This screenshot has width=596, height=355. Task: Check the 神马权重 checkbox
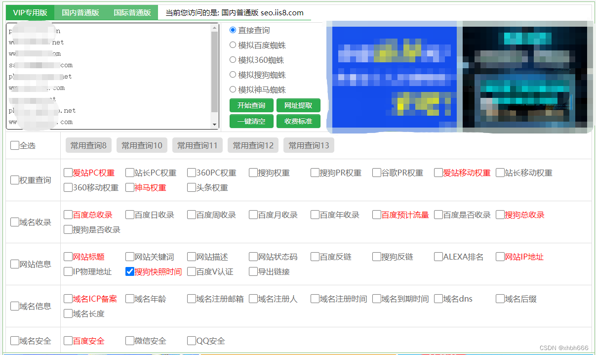click(130, 187)
